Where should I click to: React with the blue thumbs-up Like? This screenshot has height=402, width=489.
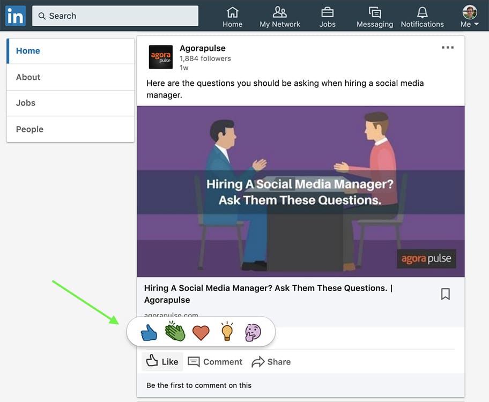click(x=149, y=332)
